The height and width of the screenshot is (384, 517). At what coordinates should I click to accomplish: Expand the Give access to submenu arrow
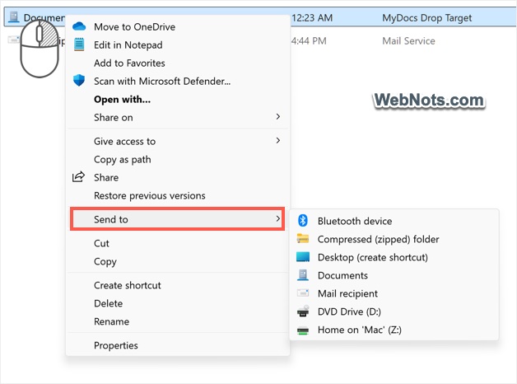tap(278, 141)
